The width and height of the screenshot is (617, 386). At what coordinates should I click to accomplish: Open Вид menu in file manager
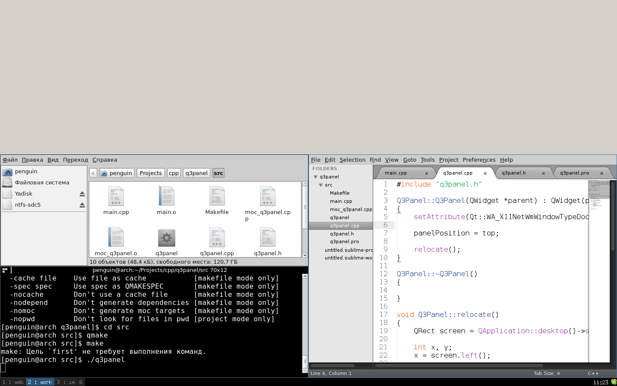[53, 160]
